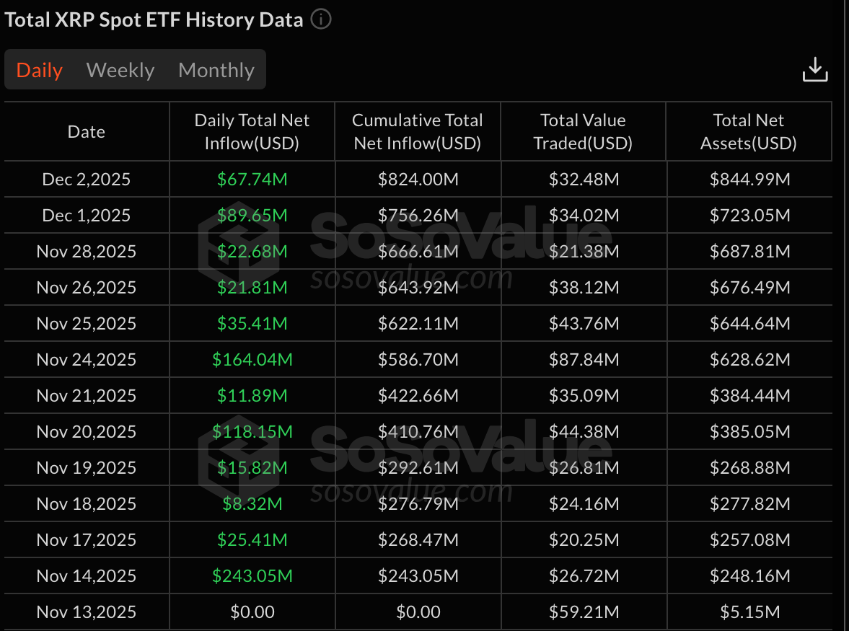Click the $25.41M daily inflow value
The image size is (849, 631).
pyautogui.click(x=252, y=540)
